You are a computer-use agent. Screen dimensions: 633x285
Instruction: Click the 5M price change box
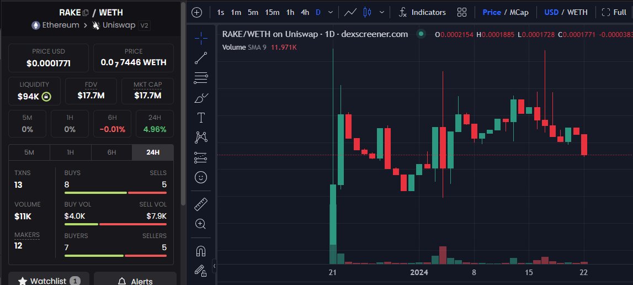click(x=28, y=124)
